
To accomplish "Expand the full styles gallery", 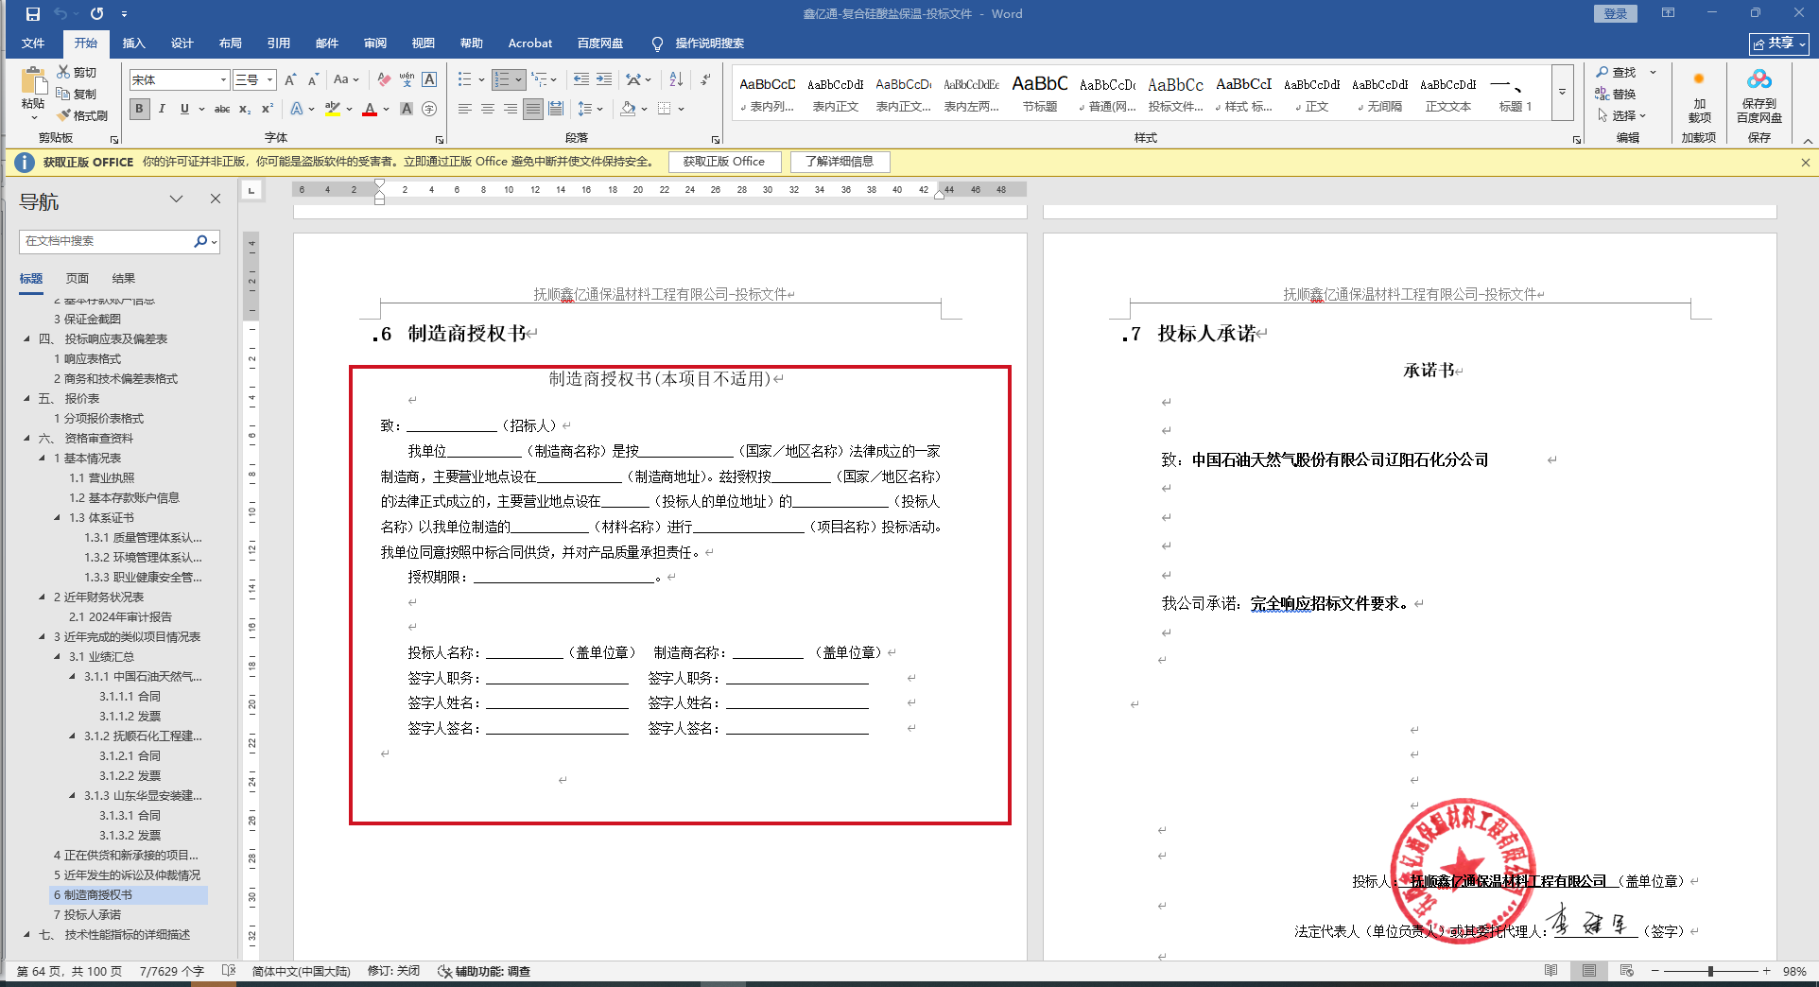I will click(1562, 93).
